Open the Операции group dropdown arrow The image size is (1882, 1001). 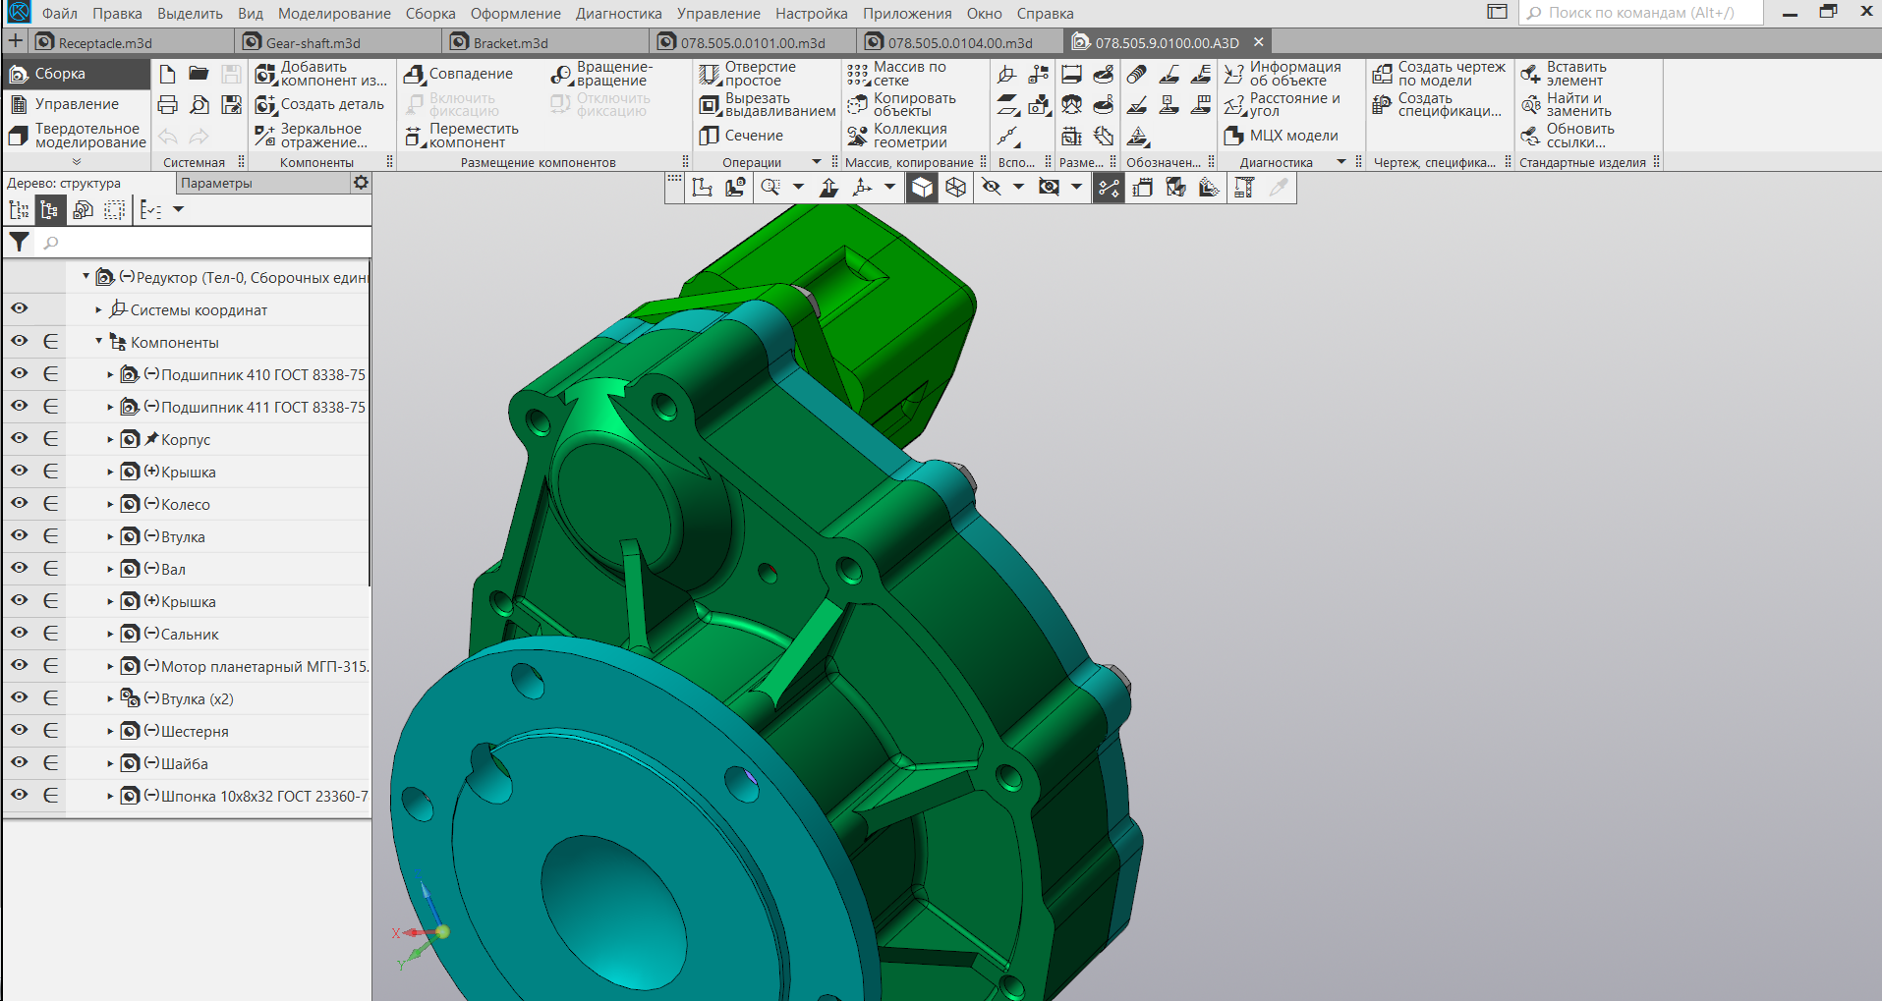tap(817, 162)
